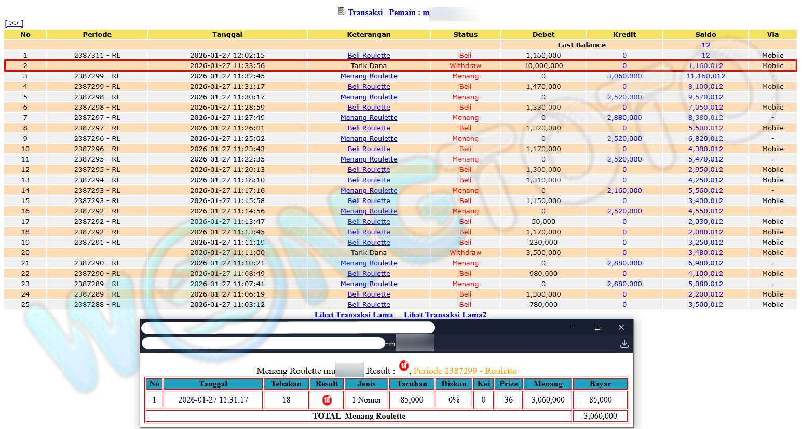Click the popup address bar field
802x429 pixels.
[263, 343]
